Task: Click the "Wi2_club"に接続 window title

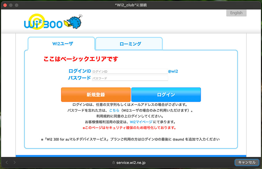Action: 131,5
